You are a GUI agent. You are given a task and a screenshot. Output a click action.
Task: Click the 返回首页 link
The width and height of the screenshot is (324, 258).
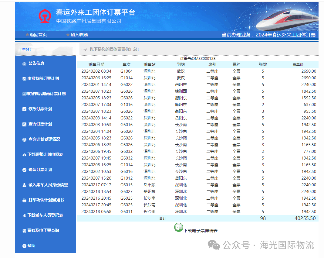[38, 35]
